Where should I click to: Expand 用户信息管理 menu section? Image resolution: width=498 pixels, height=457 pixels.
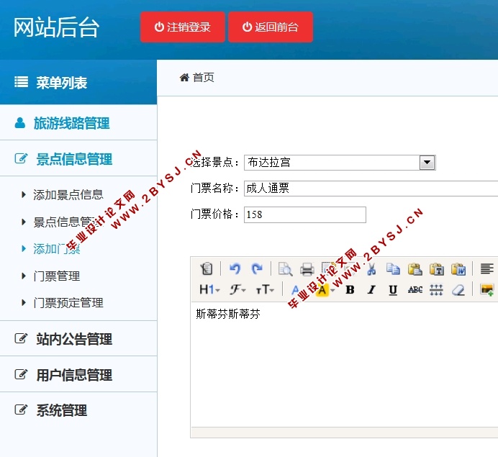pyautogui.click(x=78, y=374)
